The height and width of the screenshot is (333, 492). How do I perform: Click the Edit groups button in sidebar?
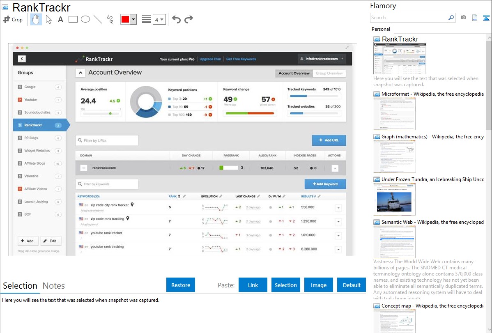pyautogui.click(x=51, y=241)
